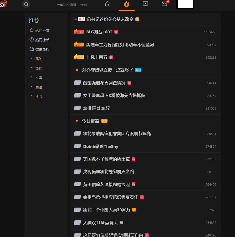Viewport: 235px width, 237px height.
Task: Open 热门榜单 in the sidebar
Action: [x=42, y=40]
